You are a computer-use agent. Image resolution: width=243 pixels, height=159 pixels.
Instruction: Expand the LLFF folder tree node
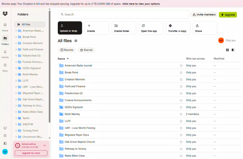[16, 81]
